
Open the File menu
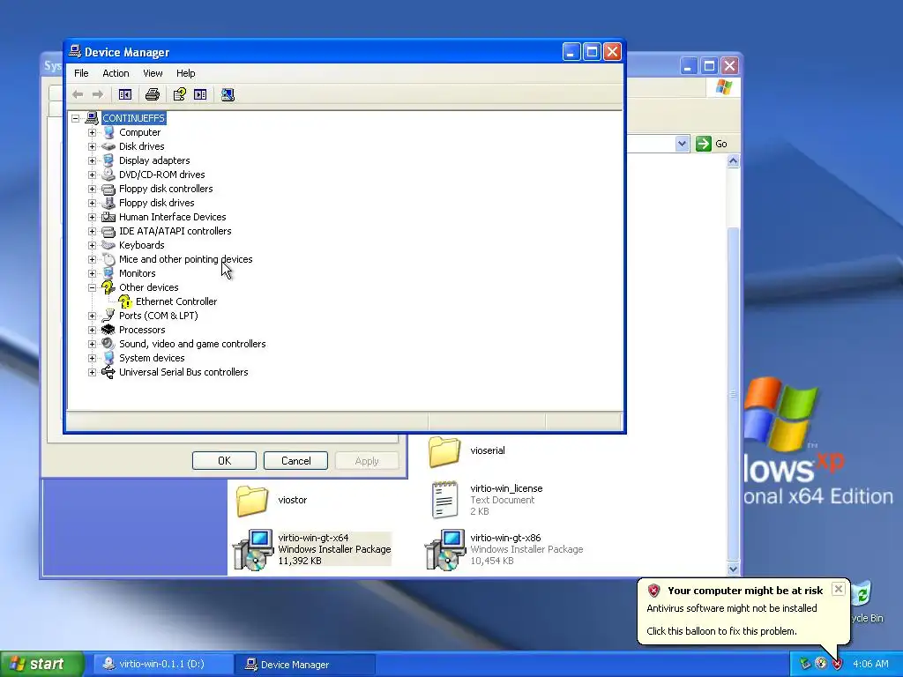[81, 73]
